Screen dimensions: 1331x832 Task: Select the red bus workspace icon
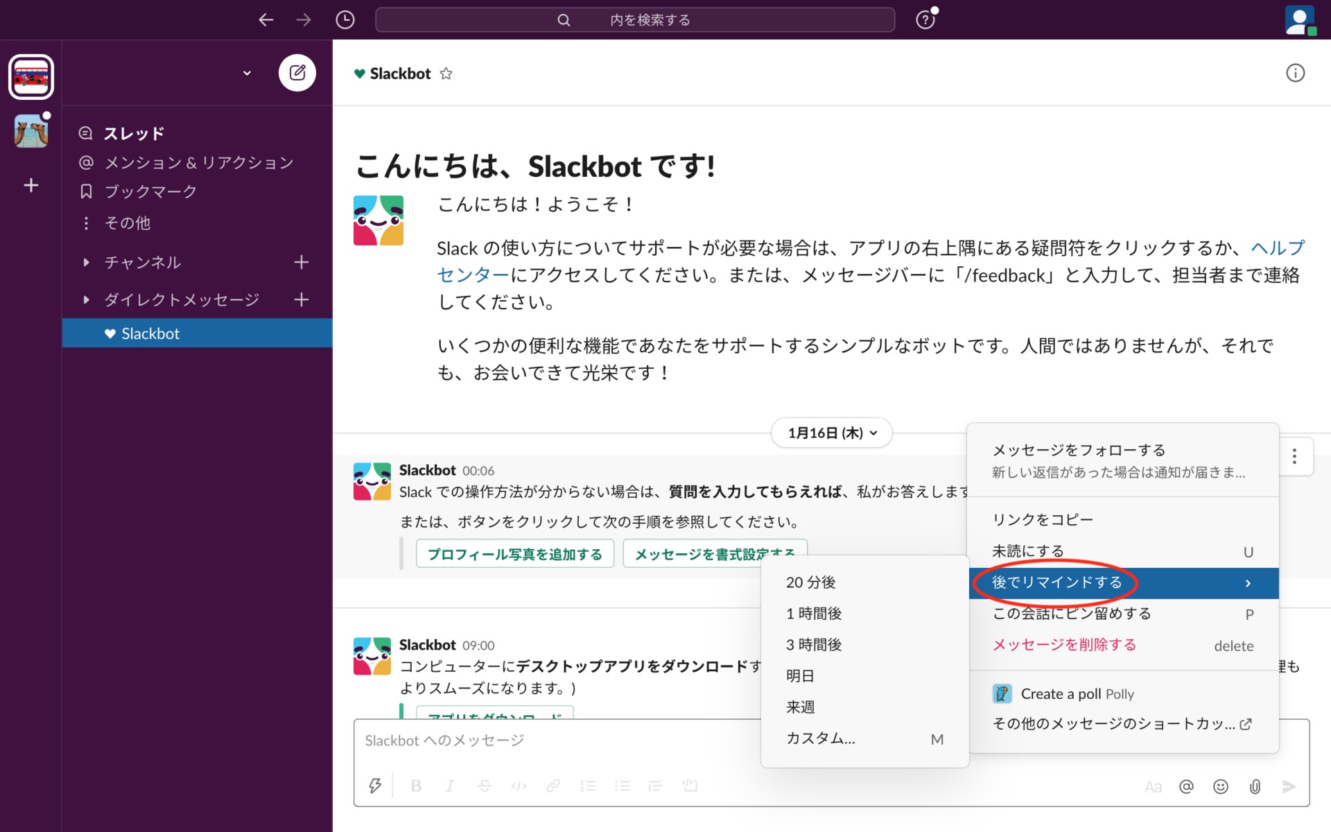[x=31, y=77]
